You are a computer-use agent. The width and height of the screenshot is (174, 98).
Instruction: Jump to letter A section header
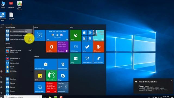(x=6, y=55)
